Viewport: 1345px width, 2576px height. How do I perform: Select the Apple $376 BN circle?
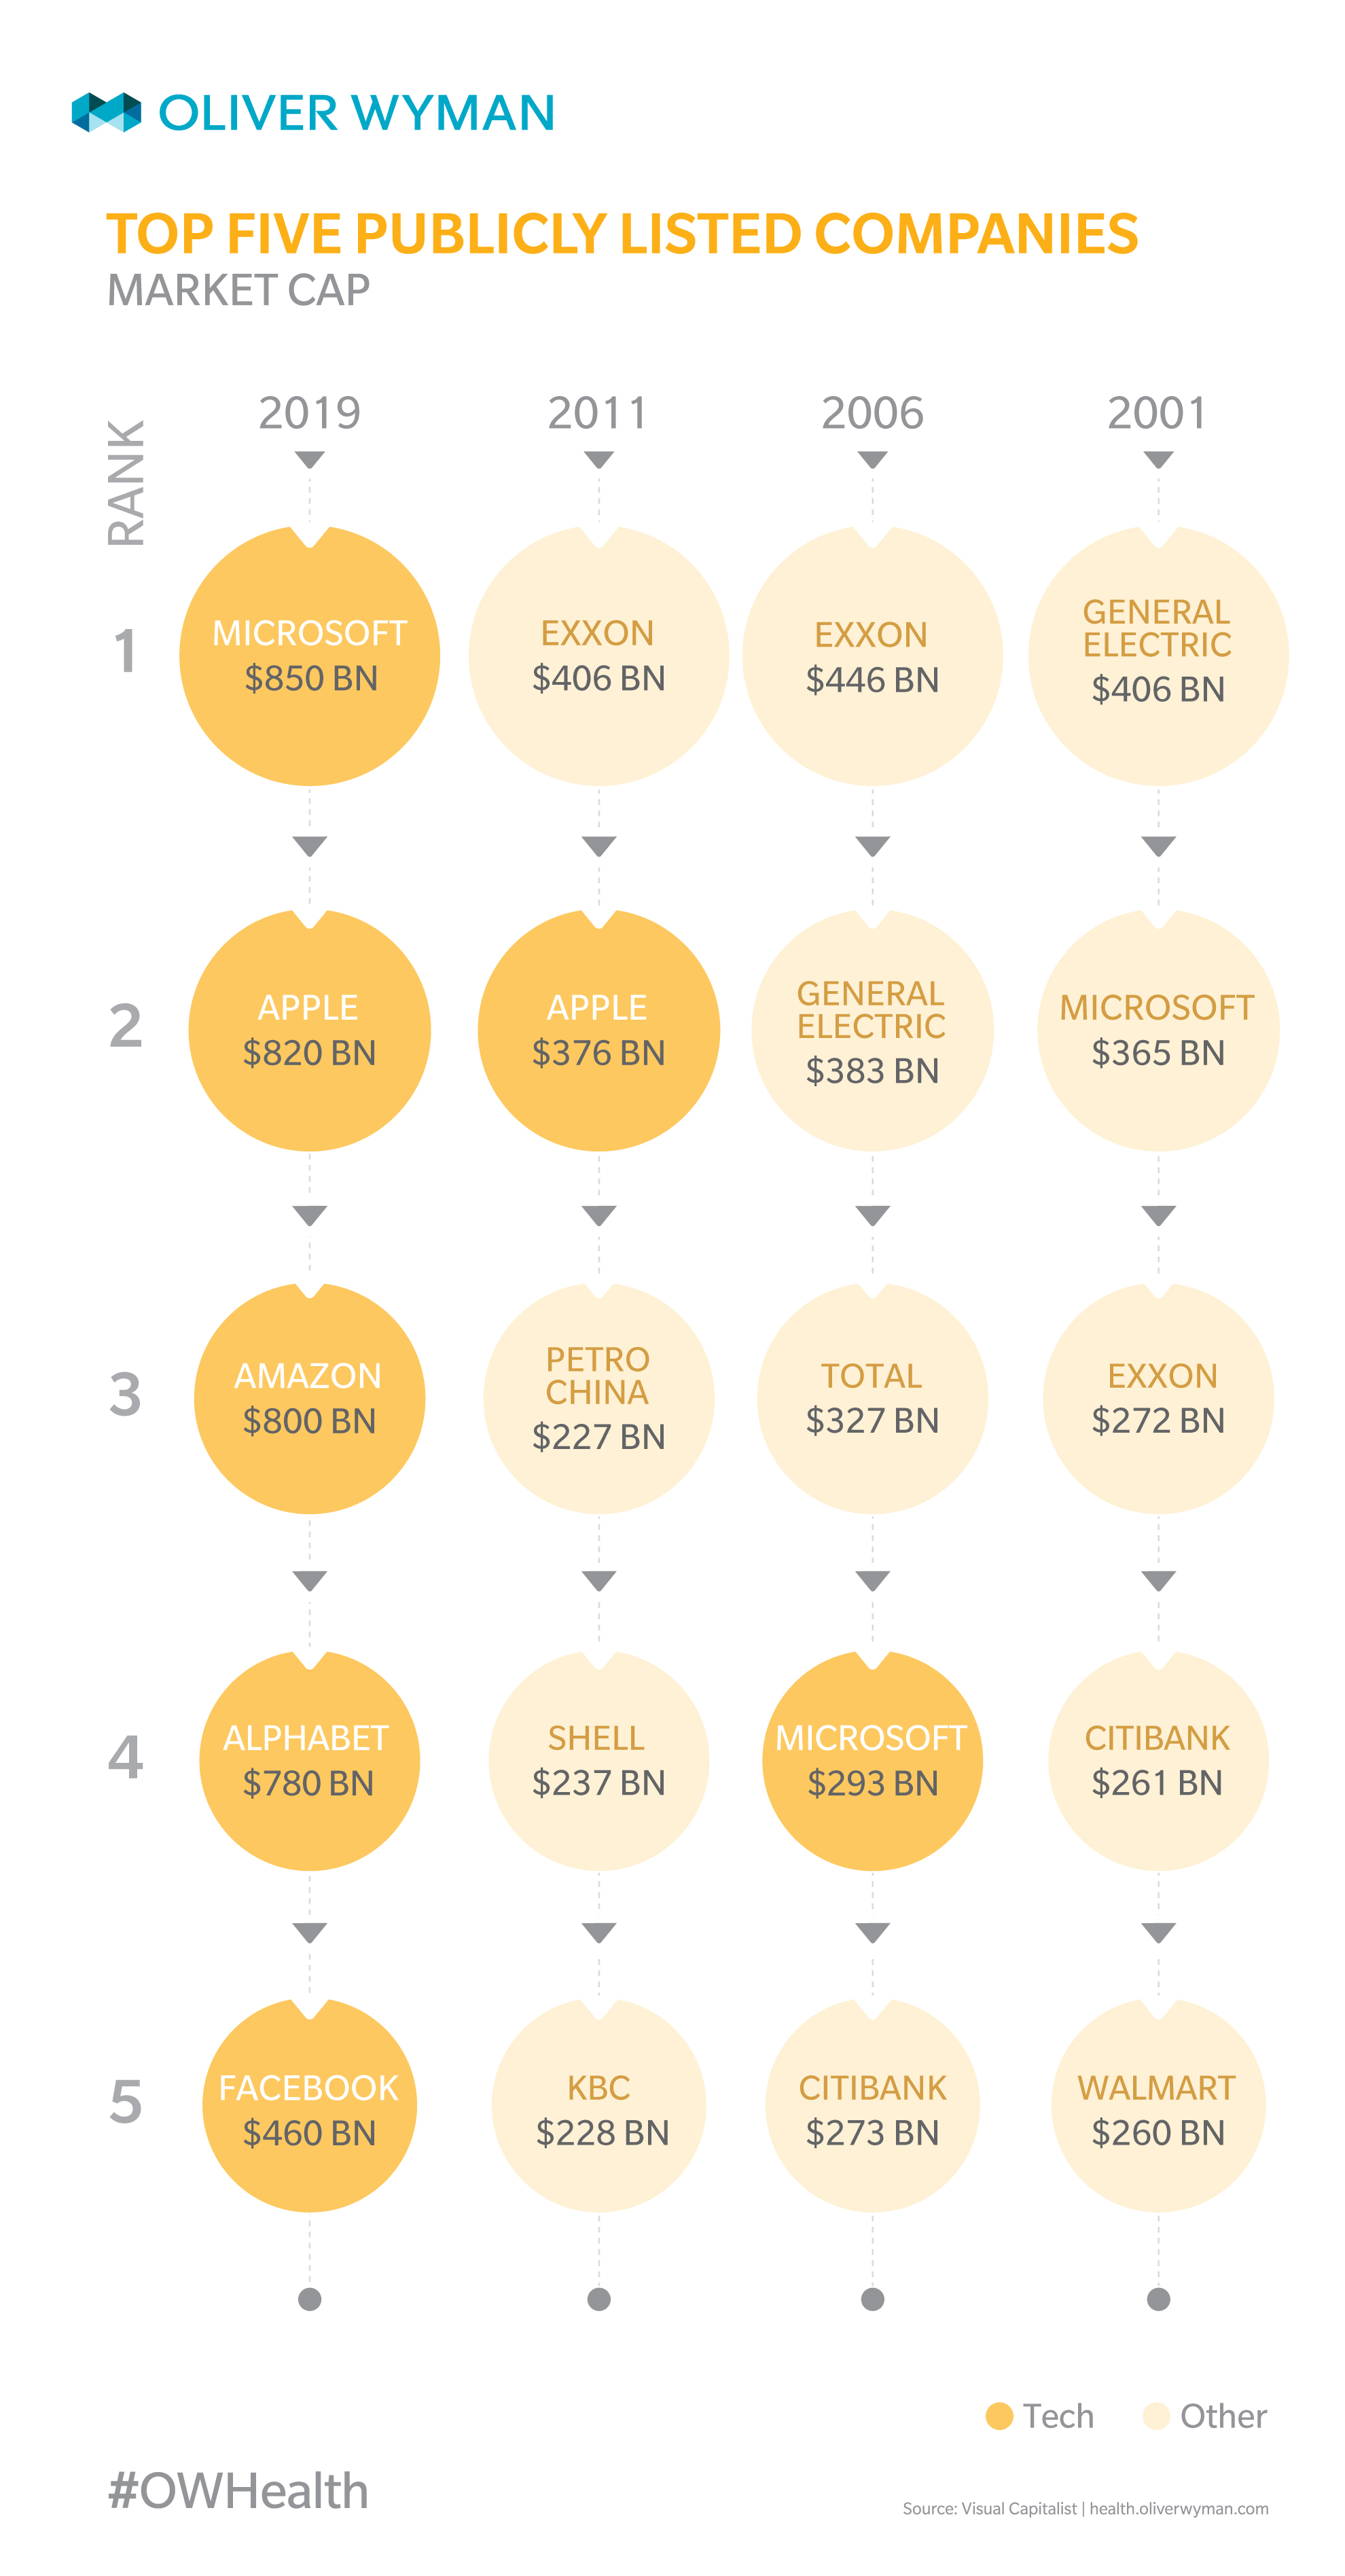(598, 1030)
